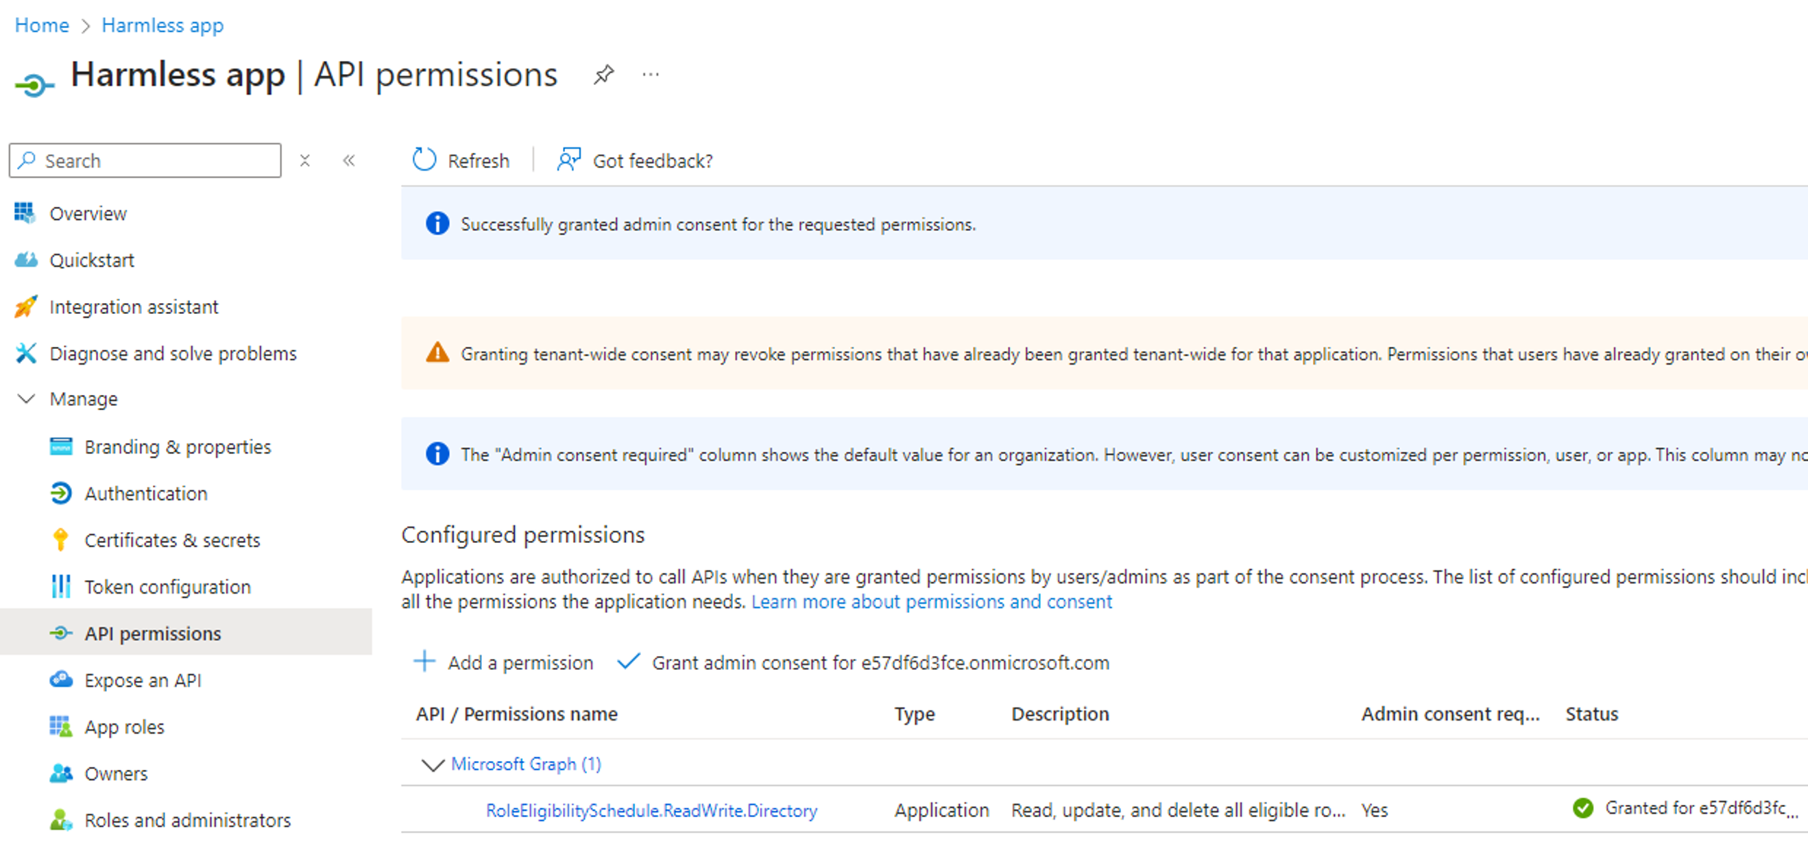Click the Branding & properties icon
The width and height of the screenshot is (1808, 846).
[61, 446]
